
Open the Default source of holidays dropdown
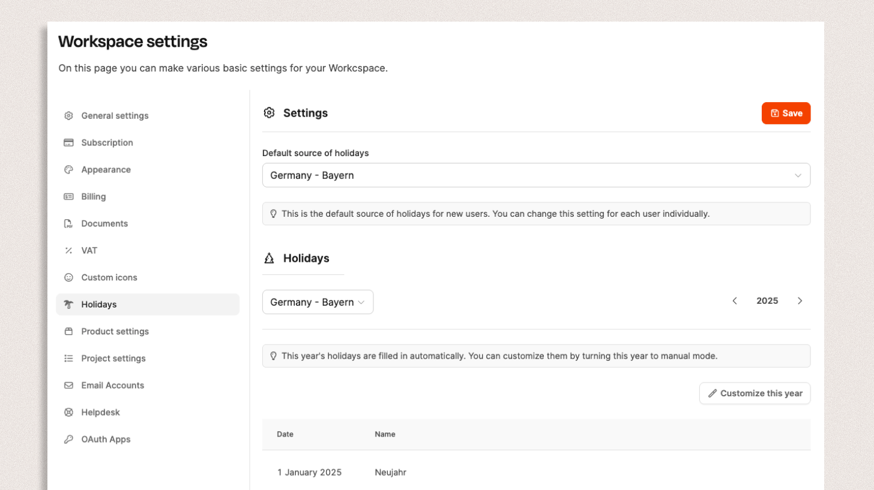(536, 175)
